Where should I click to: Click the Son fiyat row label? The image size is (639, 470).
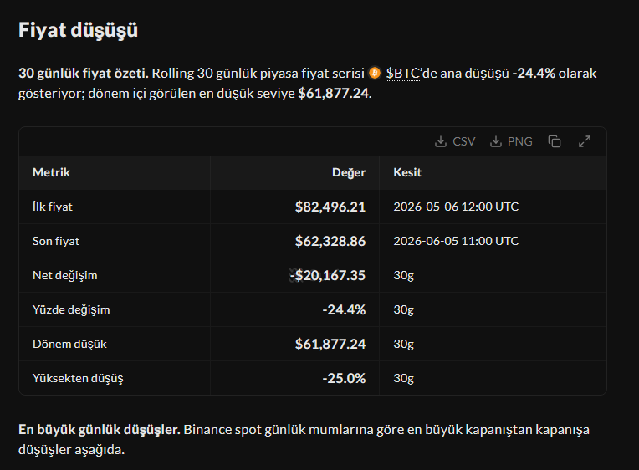56,241
